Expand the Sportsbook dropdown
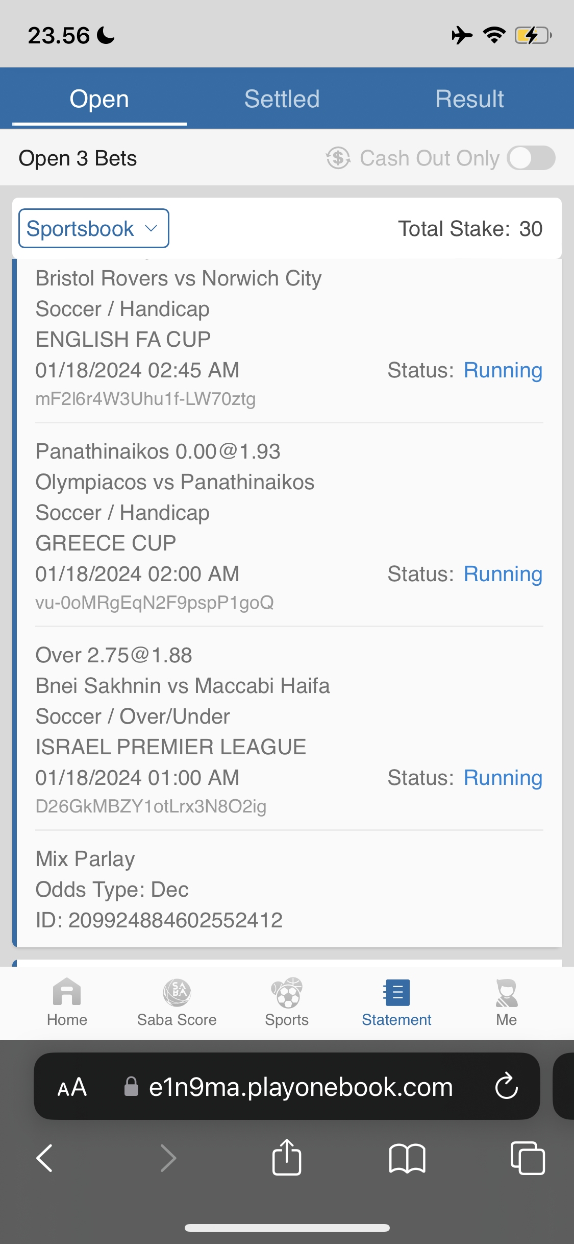574x1244 pixels. 94,228
